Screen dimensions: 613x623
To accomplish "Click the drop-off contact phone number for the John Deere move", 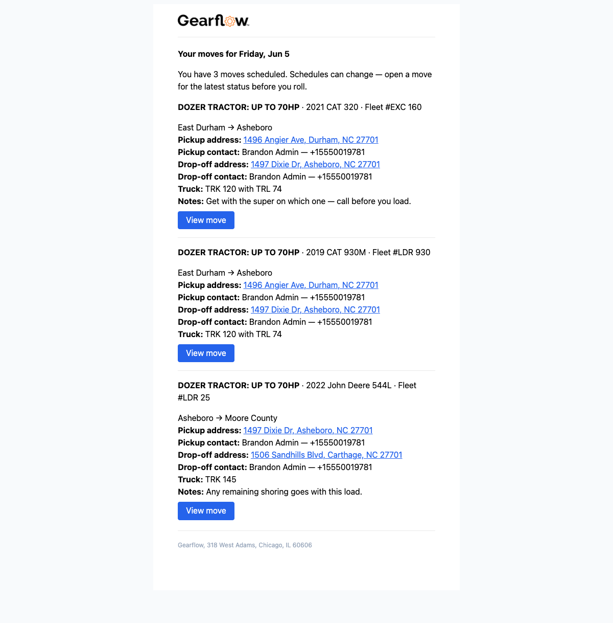I will click(x=344, y=467).
